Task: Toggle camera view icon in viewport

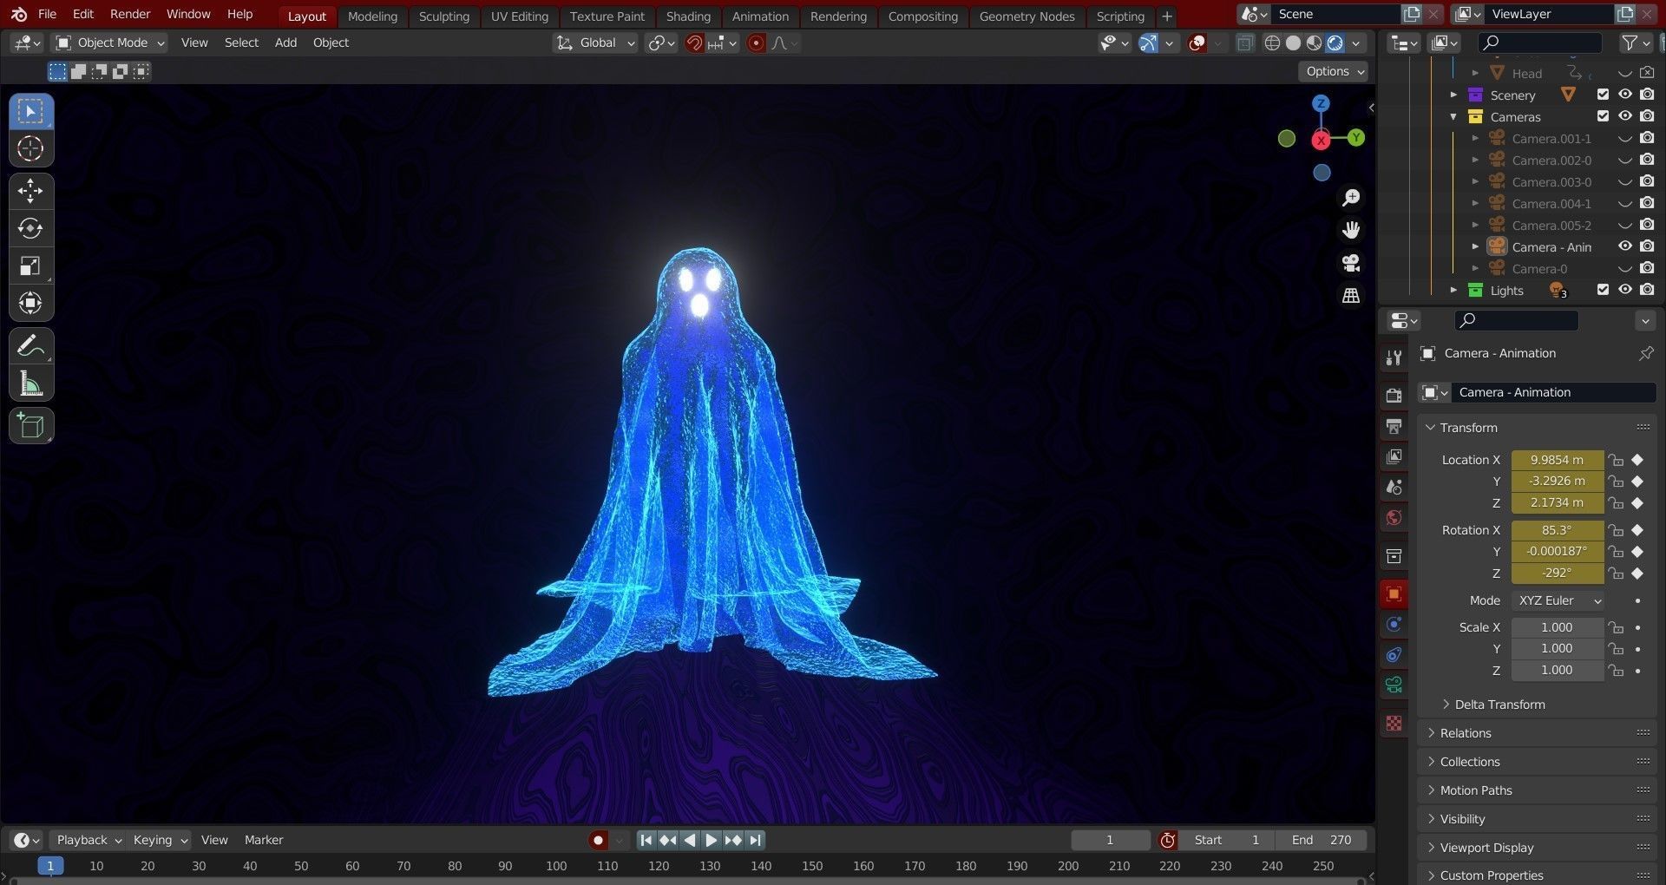Action: (x=1351, y=263)
